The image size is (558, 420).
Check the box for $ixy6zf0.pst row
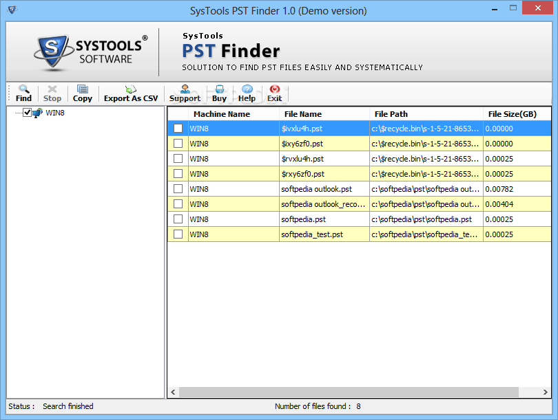(x=178, y=144)
